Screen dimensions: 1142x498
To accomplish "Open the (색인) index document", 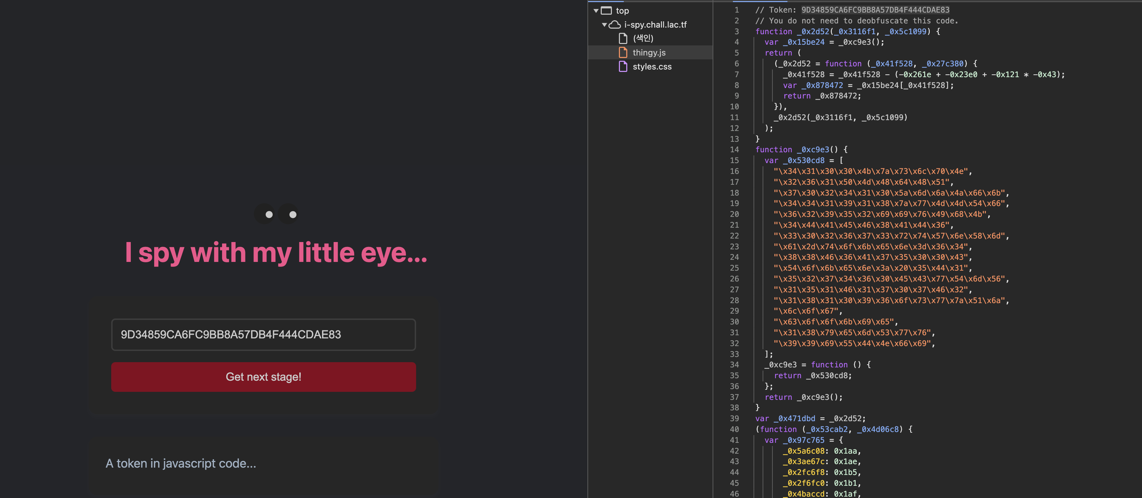I will 643,38.
